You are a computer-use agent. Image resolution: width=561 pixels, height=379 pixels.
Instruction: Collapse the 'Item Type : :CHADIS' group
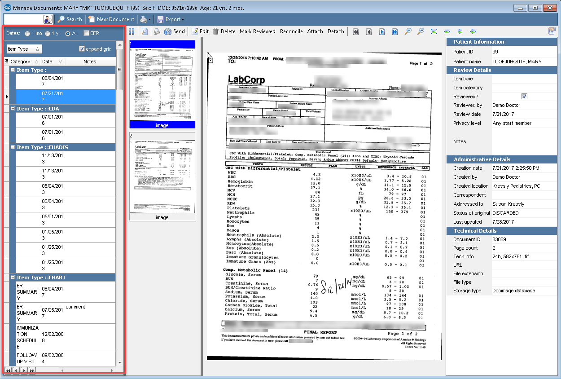click(13, 147)
